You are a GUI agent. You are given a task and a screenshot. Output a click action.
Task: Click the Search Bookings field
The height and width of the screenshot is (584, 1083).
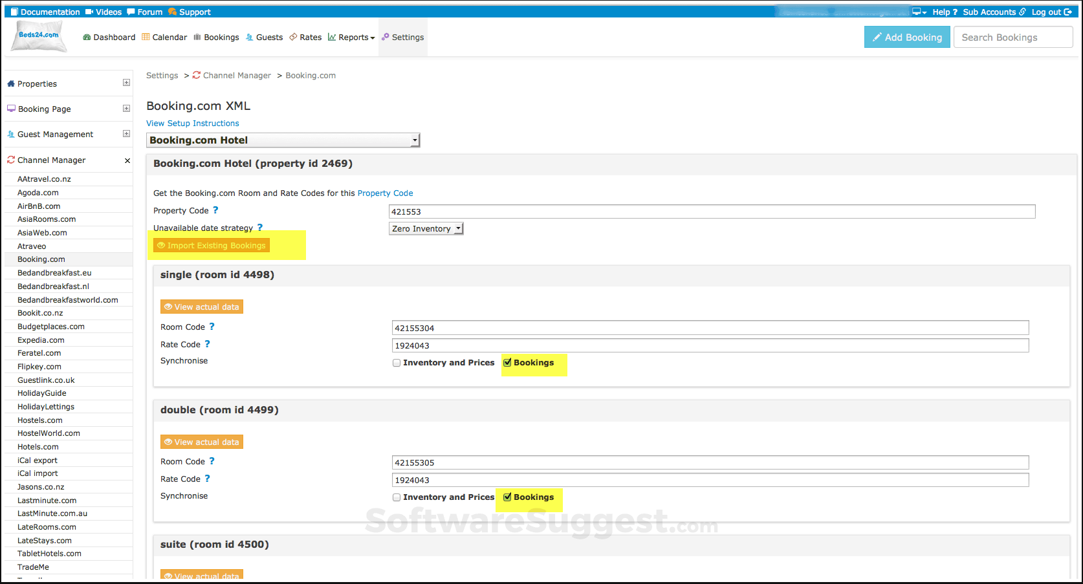click(x=1012, y=38)
